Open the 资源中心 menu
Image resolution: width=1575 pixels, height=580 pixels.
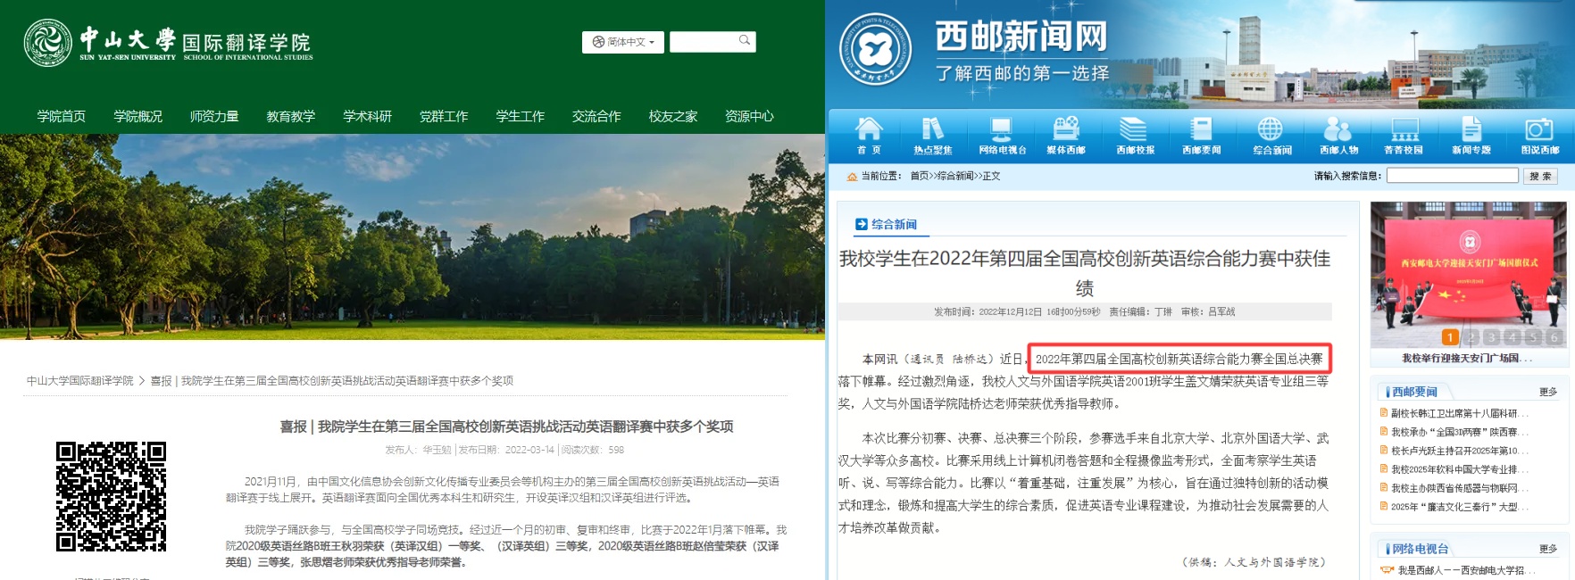749,116
